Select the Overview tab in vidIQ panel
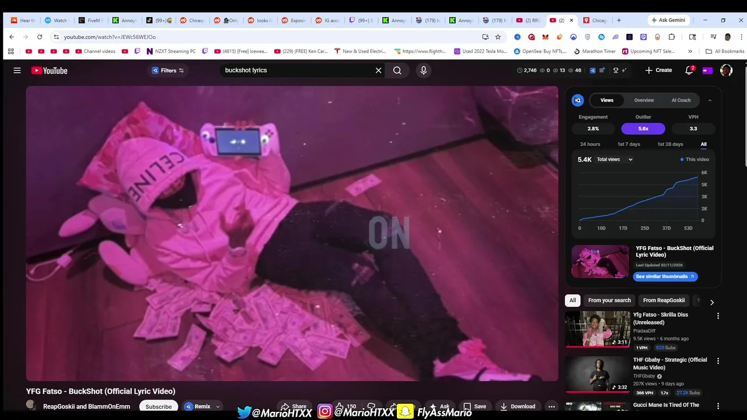747x420 pixels. [644, 100]
